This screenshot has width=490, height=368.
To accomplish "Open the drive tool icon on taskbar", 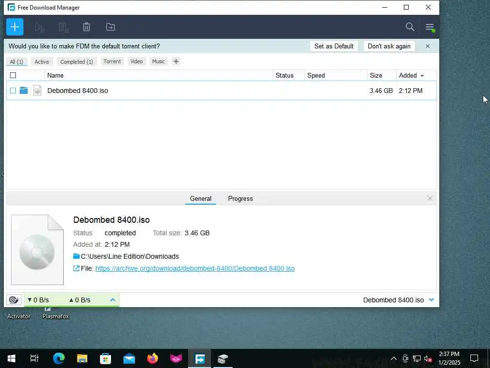I will point(223,358).
